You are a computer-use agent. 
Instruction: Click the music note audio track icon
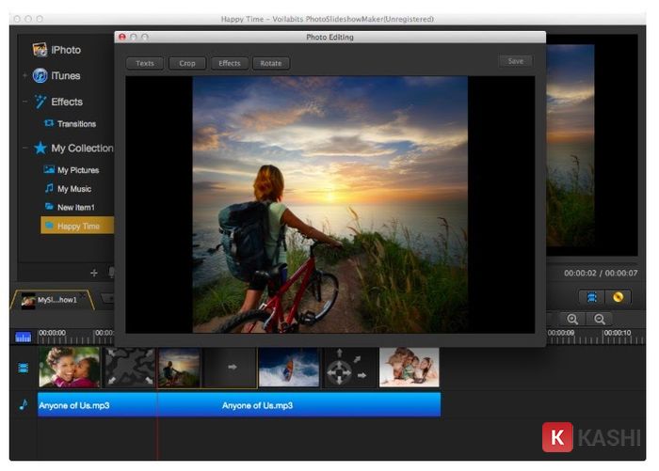click(x=24, y=405)
